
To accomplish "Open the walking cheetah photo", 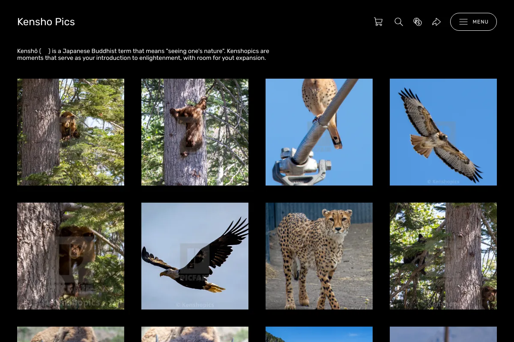I will tap(319, 256).
